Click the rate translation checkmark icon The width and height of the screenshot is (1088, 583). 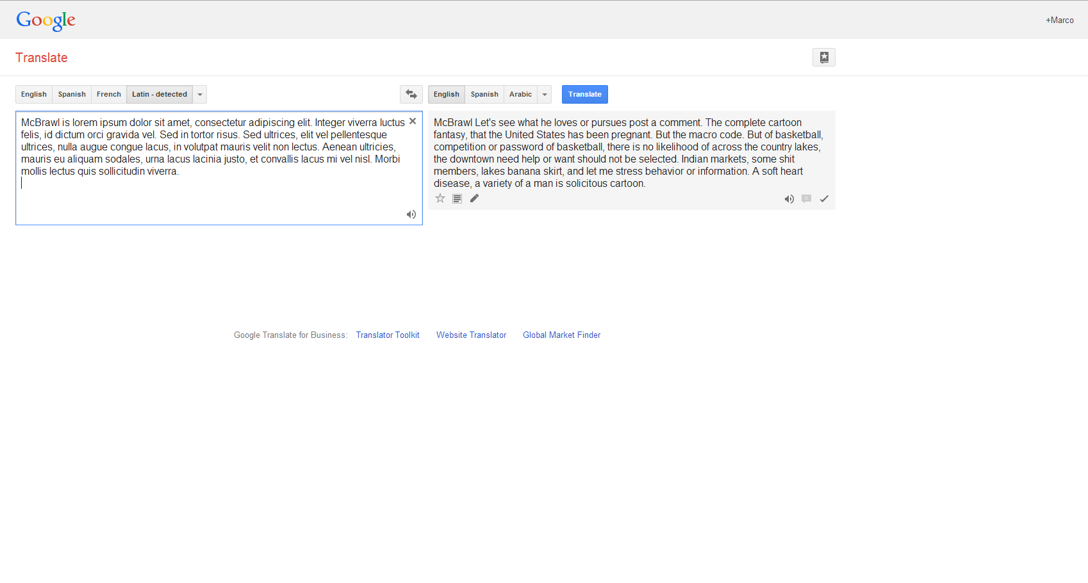point(824,199)
